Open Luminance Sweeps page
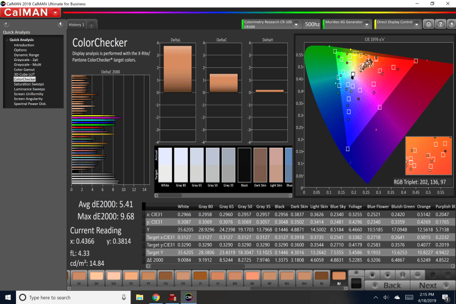The height and width of the screenshot is (304, 456). 30,89
